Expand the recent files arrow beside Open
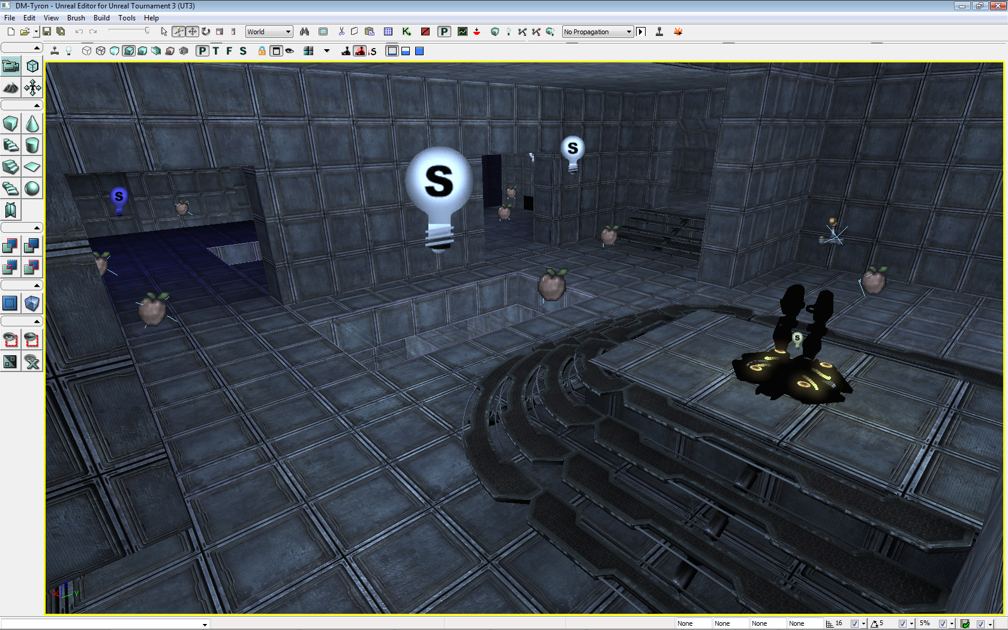Image resolution: width=1008 pixels, height=630 pixels. pos(36,32)
